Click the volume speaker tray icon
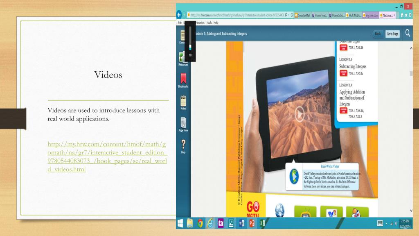 [396, 223]
